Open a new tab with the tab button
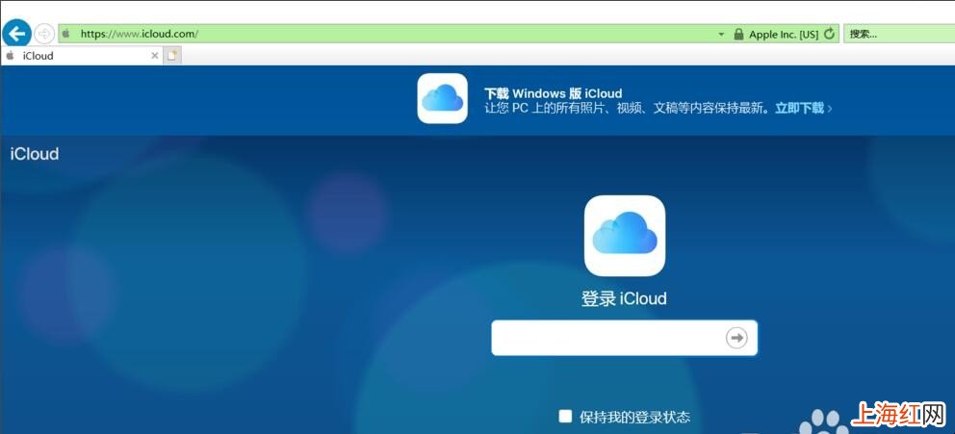 [172, 56]
